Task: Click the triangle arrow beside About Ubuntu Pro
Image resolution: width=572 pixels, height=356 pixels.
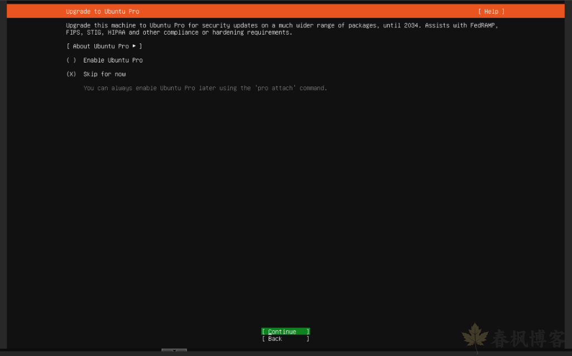Action: tap(134, 46)
